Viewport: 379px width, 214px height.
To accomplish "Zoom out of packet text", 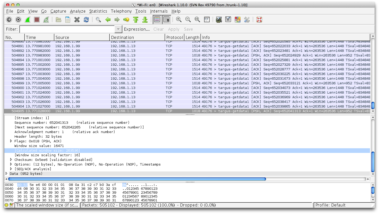I will (188, 20).
